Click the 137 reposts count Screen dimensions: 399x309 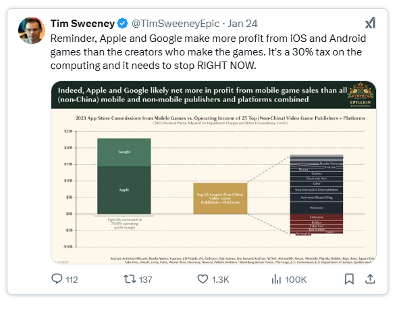tap(145, 280)
